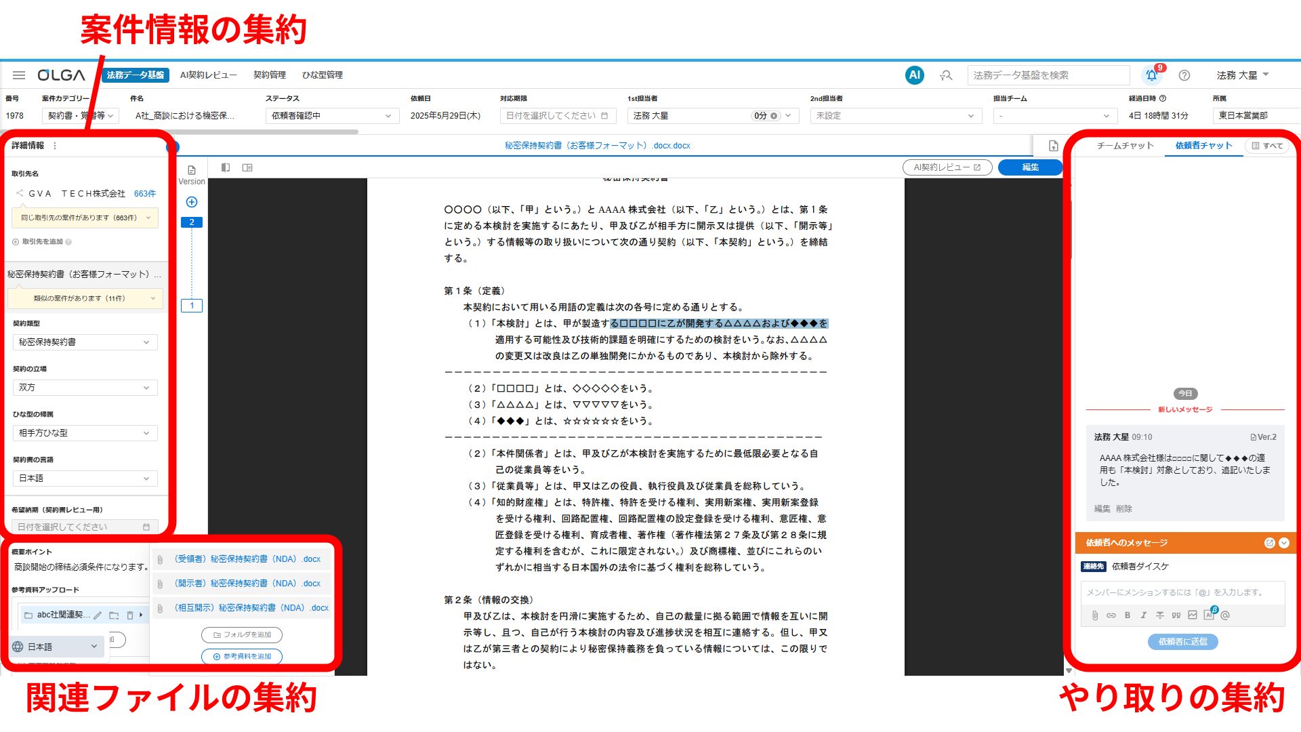
Task: Open the Version document icon
Action: tap(192, 170)
